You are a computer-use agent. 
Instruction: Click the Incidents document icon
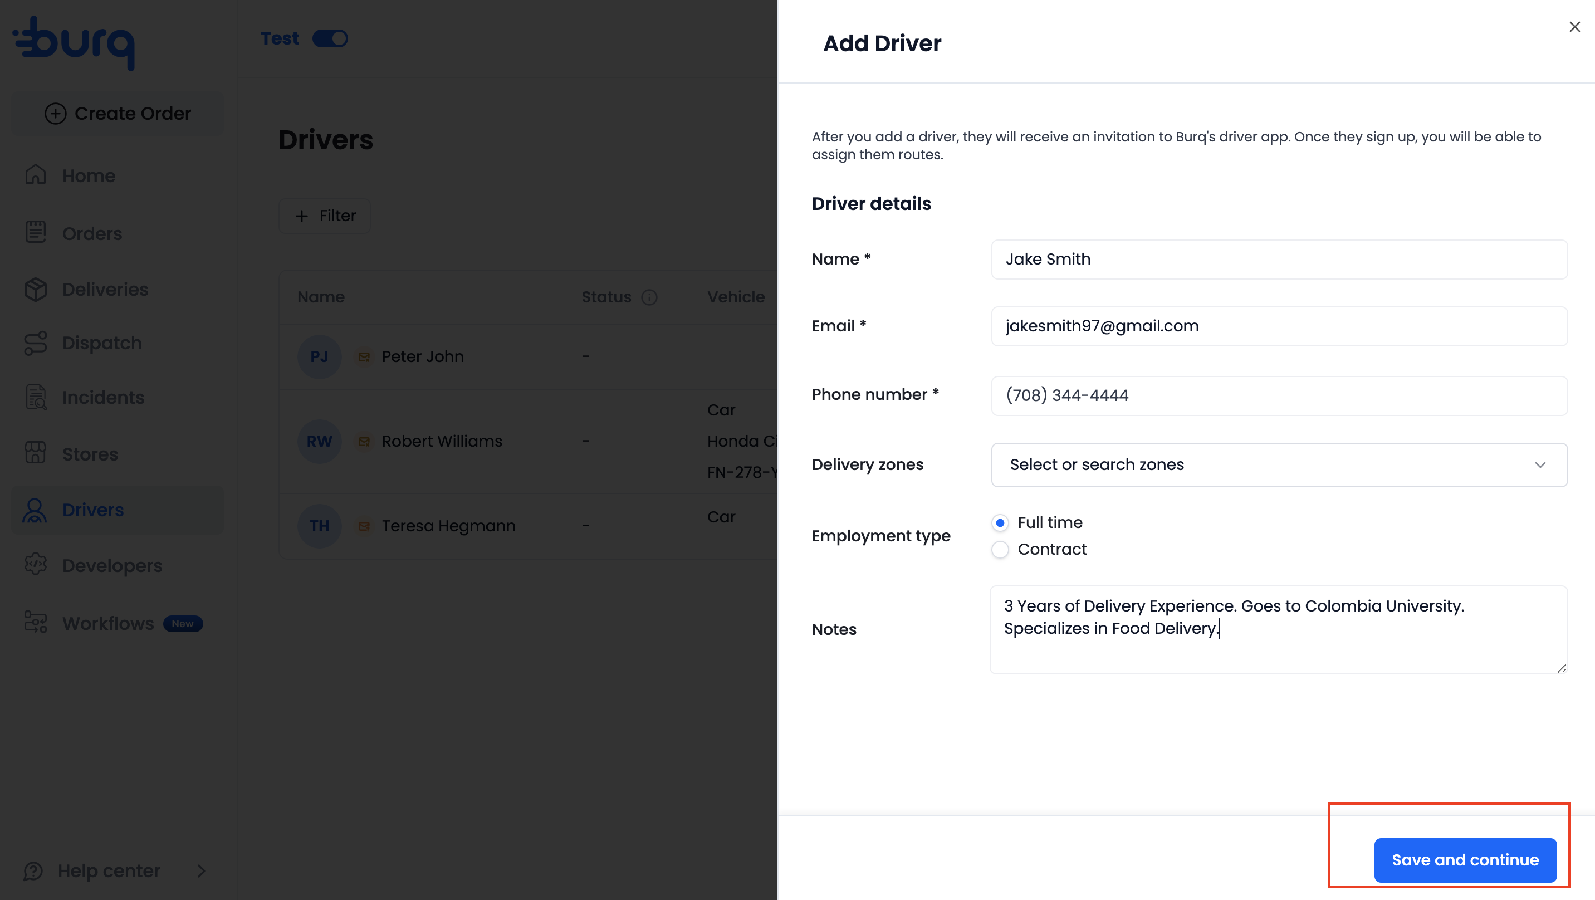[x=35, y=397]
